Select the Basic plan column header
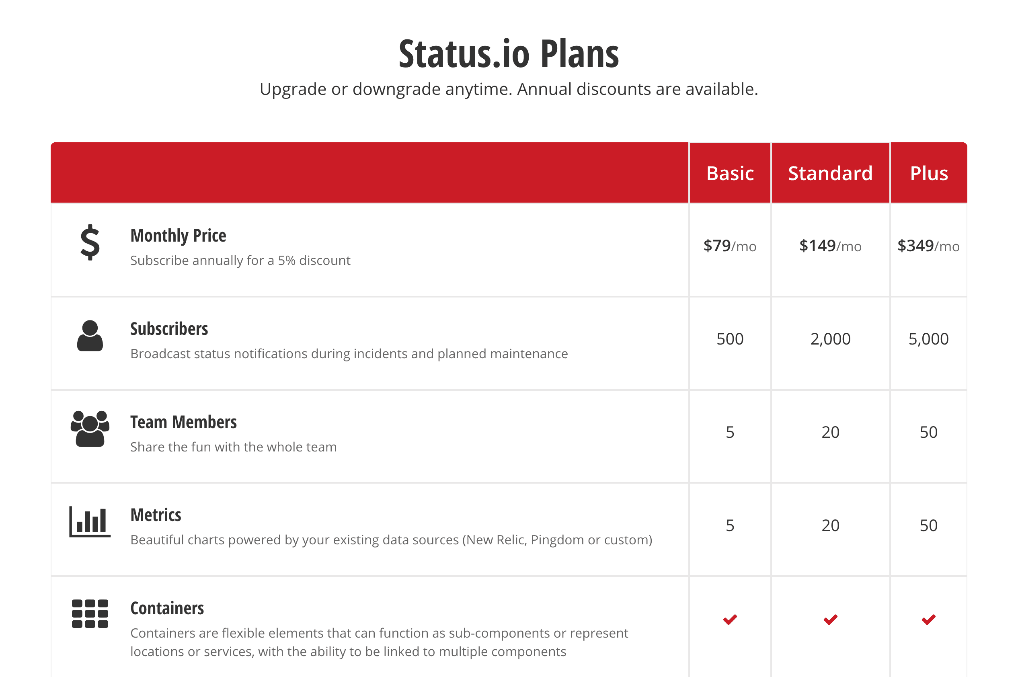Viewport: 1018px width, 677px height. click(x=730, y=173)
